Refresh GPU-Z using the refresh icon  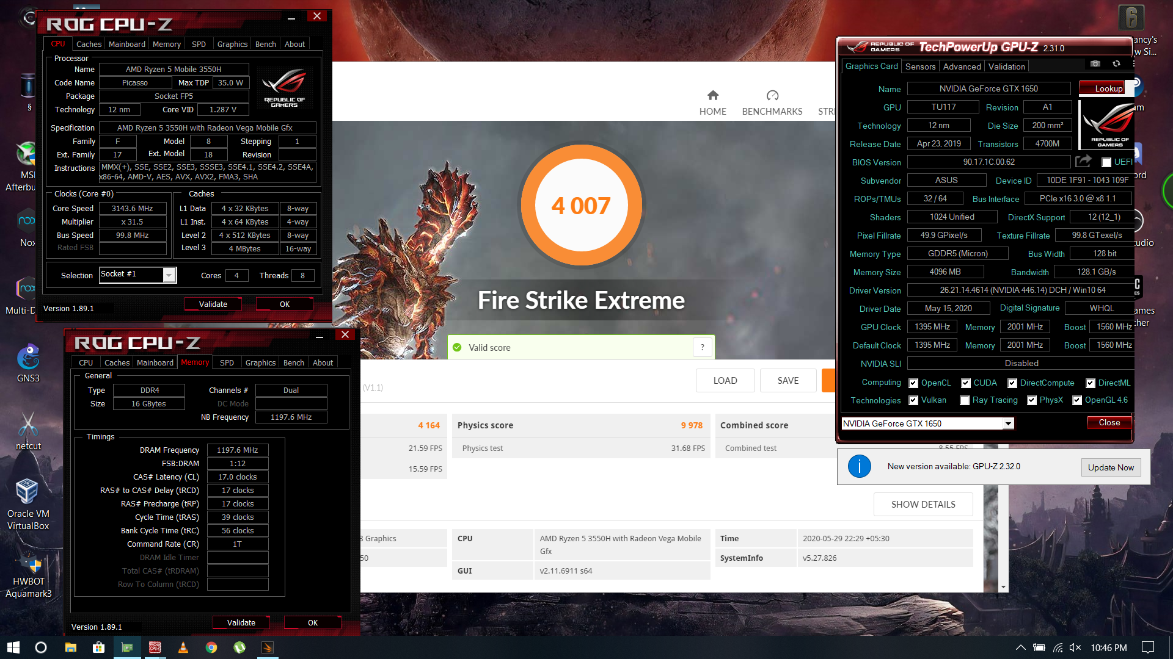click(x=1116, y=63)
